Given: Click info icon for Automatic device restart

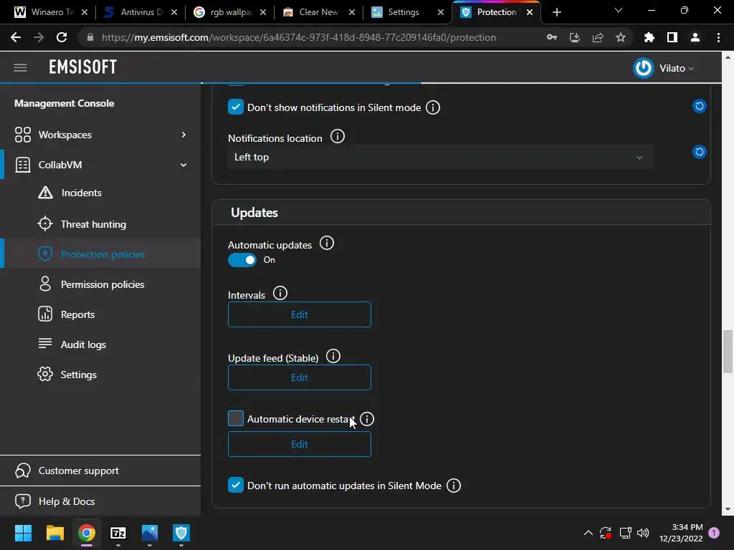Looking at the screenshot, I should point(367,419).
